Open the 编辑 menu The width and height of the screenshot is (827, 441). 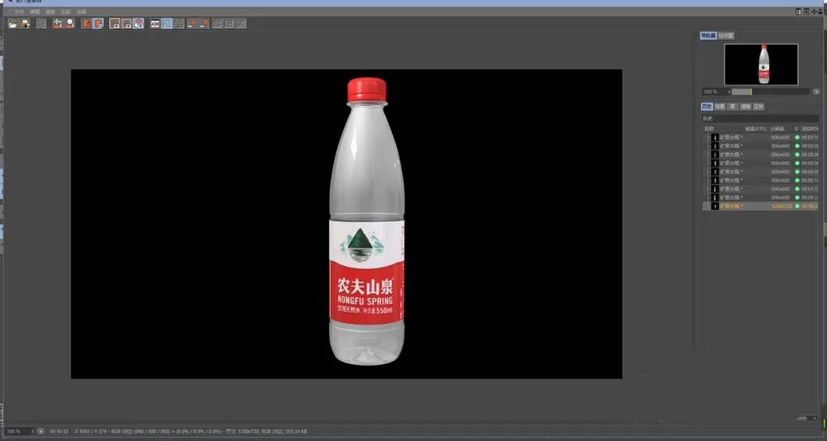pyautogui.click(x=35, y=12)
